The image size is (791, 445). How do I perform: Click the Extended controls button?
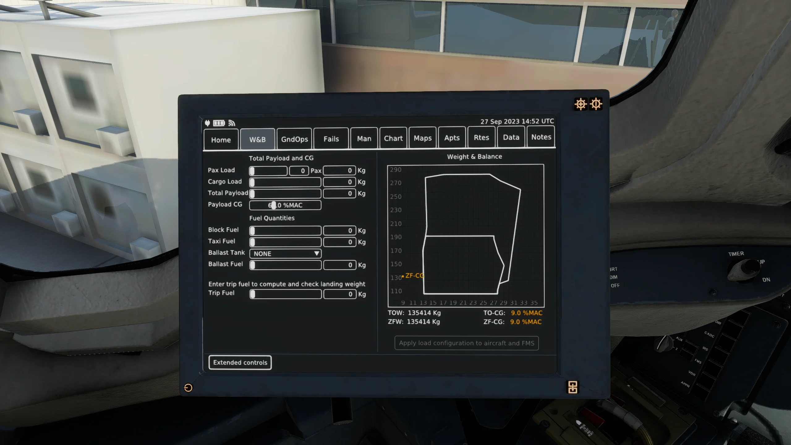click(240, 362)
